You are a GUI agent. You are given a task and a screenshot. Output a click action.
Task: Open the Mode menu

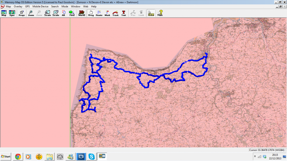tap(65, 6)
